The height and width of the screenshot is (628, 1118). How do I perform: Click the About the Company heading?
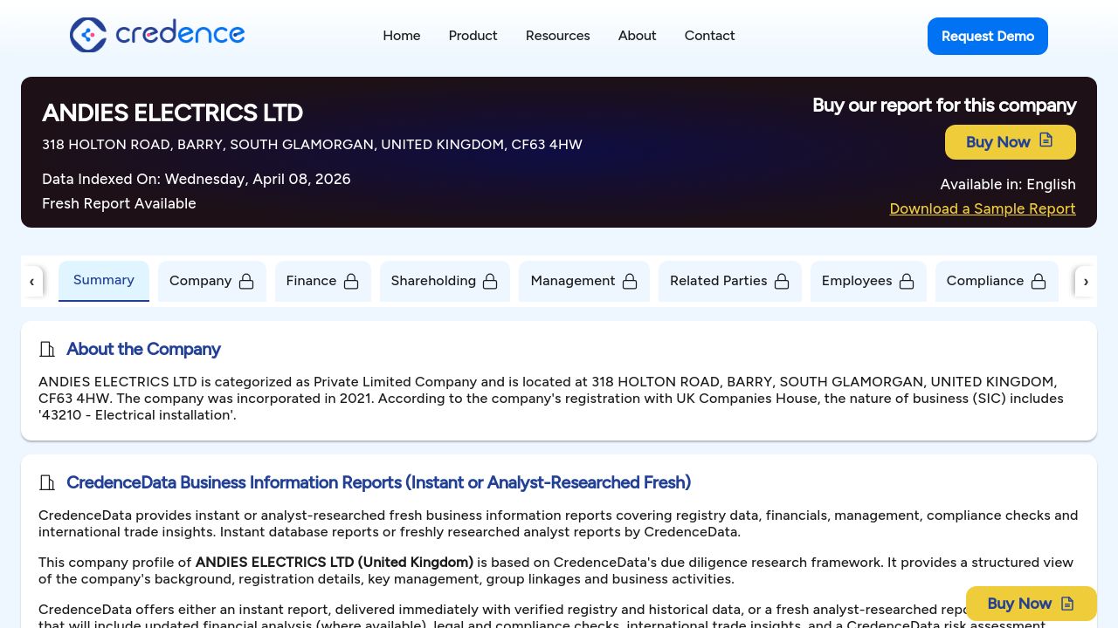tap(143, 350)
